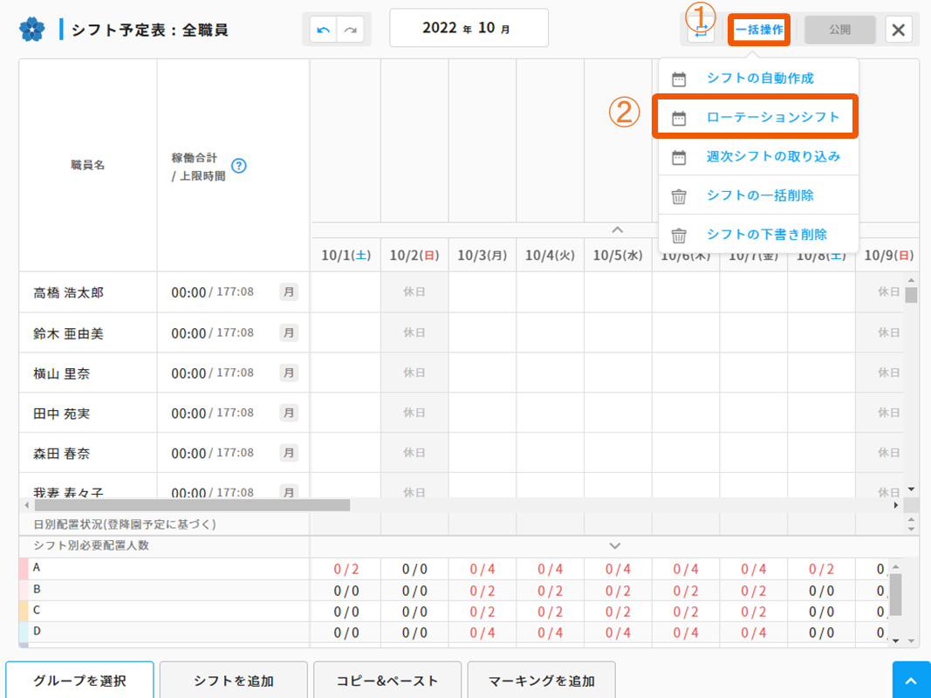Image resolution: width=931 pixels, height=698 pixels.
Task: Choose 週次シフトの取り込み menu item
Action: pyautogui.click(x=772, y=157)
